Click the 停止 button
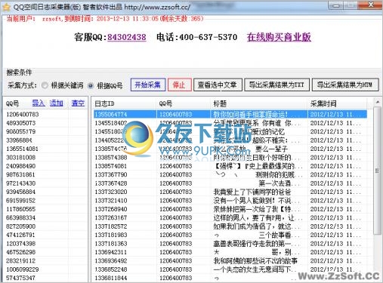 click(179, 85)
